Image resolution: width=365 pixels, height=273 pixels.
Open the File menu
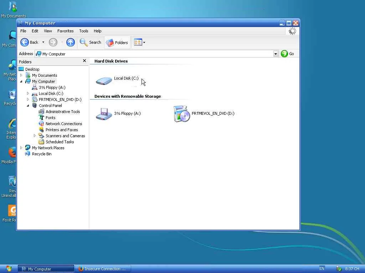click(x=23, y=31)
